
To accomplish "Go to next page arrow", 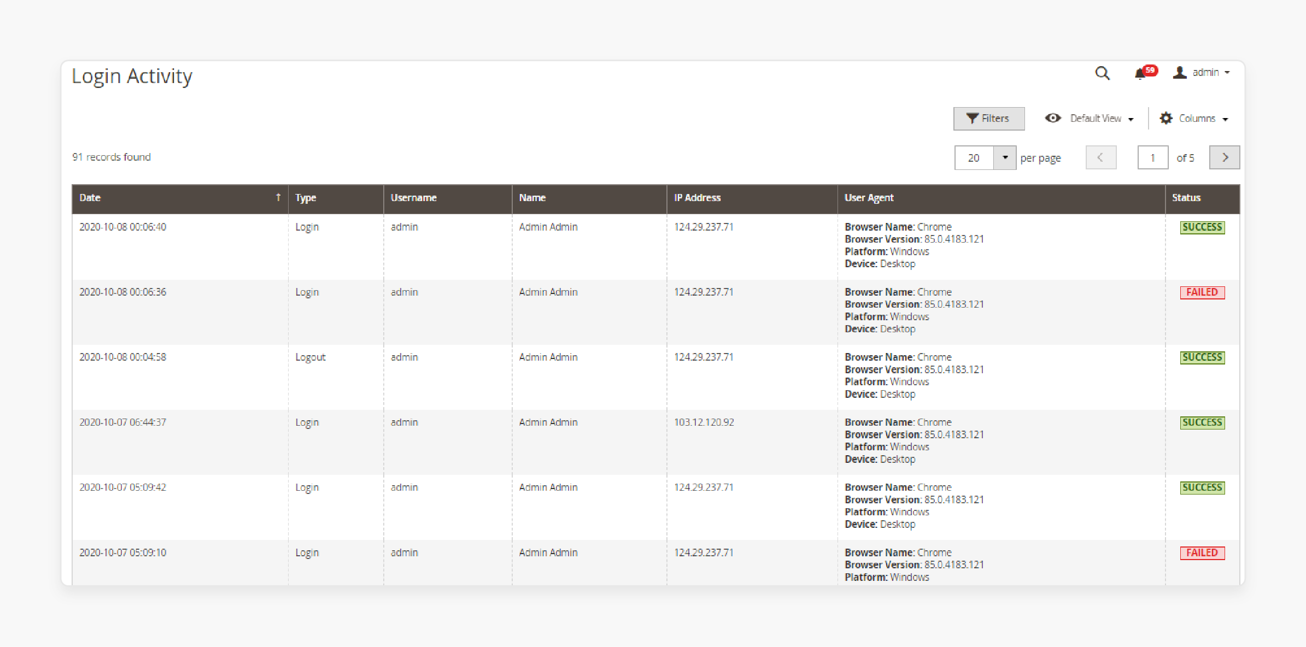I will pos(1225,157).
